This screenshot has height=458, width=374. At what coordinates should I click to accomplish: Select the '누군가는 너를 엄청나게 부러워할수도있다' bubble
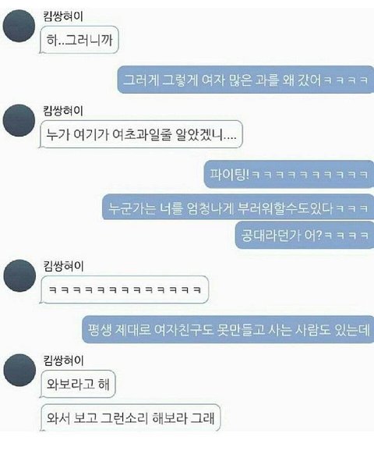[238, 208]
